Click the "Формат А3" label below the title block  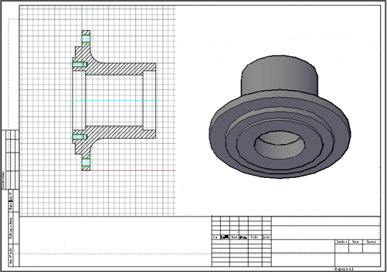[x=344, y=270]
